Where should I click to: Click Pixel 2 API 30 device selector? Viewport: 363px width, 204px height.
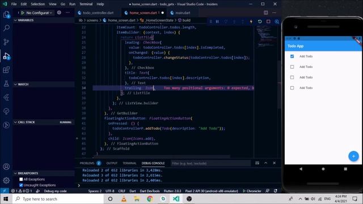[x=212, y=191]
